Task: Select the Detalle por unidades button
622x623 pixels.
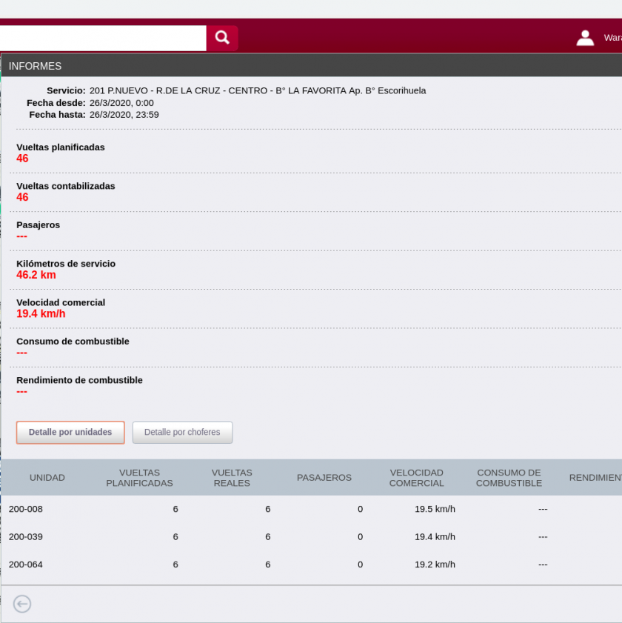Action: 70,433
